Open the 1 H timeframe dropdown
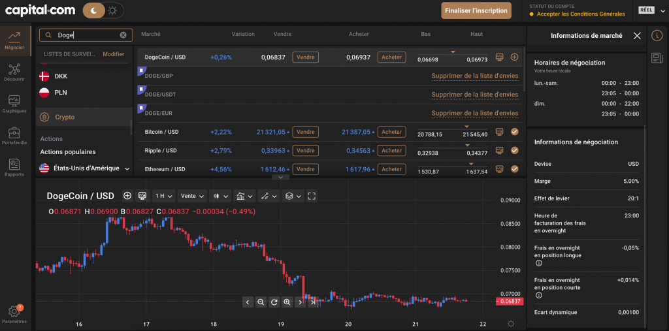This screenshot has width=669, height=331. [x=163, y=196]
